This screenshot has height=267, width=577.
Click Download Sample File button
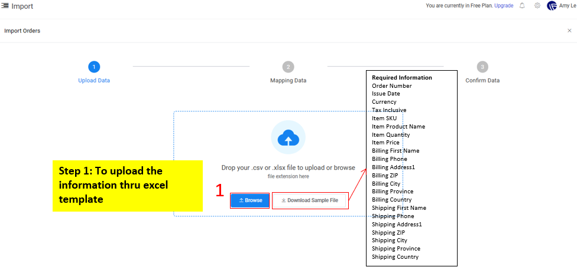tap(309, 200)
